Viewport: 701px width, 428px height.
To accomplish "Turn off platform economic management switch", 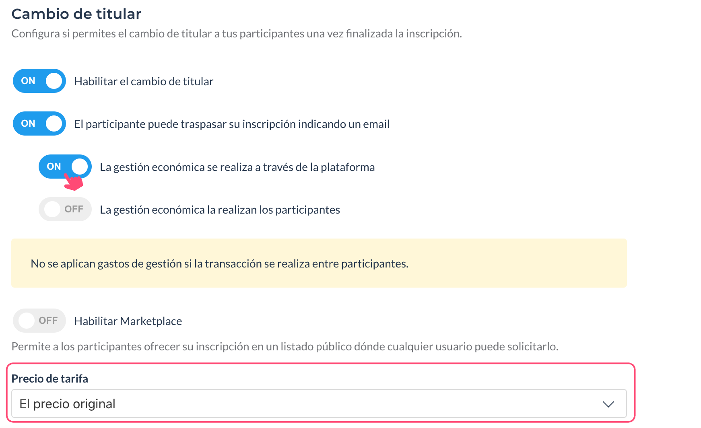I will [65, 167].
